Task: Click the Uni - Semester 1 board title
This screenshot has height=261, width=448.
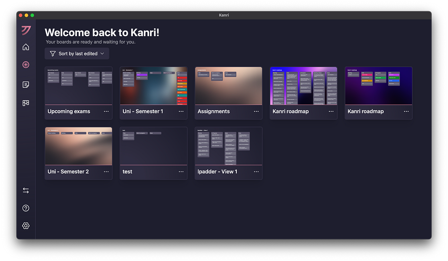Action: click(143, 111)
